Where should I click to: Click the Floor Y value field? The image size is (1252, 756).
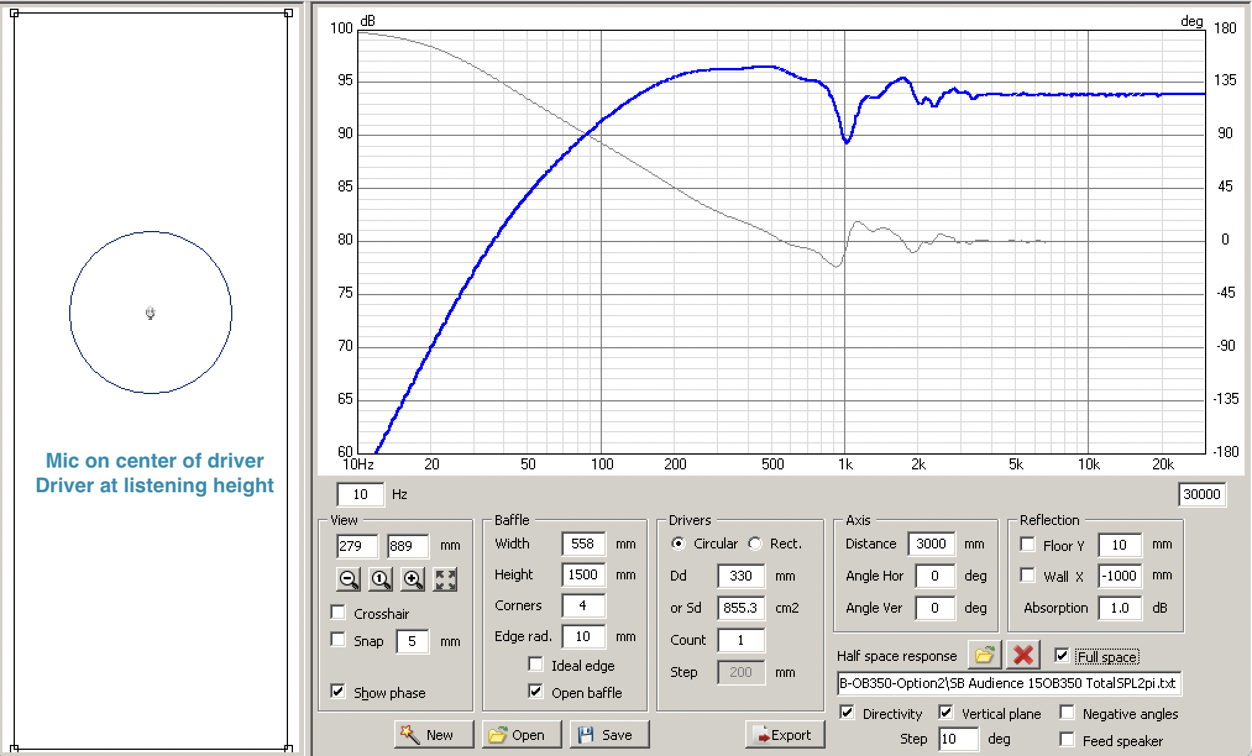coord(1120,545)
